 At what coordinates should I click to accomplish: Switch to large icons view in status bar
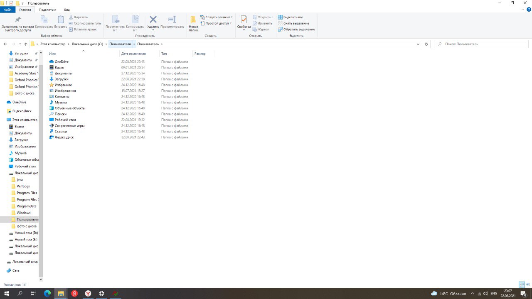528,284
